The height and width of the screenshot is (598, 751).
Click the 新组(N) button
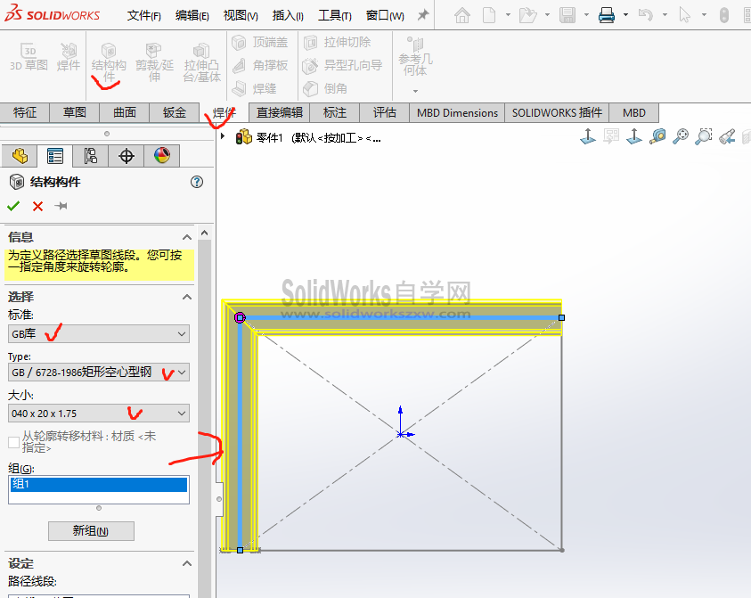click(x=90, y=530)
